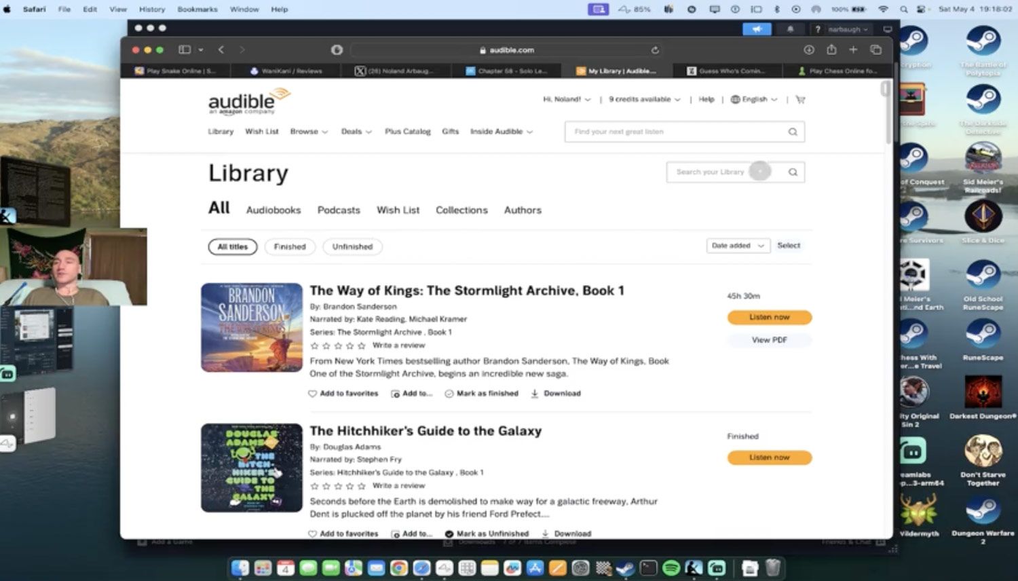The width and height of the screenshot is (1018, 581).
Task: Click the library search magnifier icon
Action: pos(793,172)
